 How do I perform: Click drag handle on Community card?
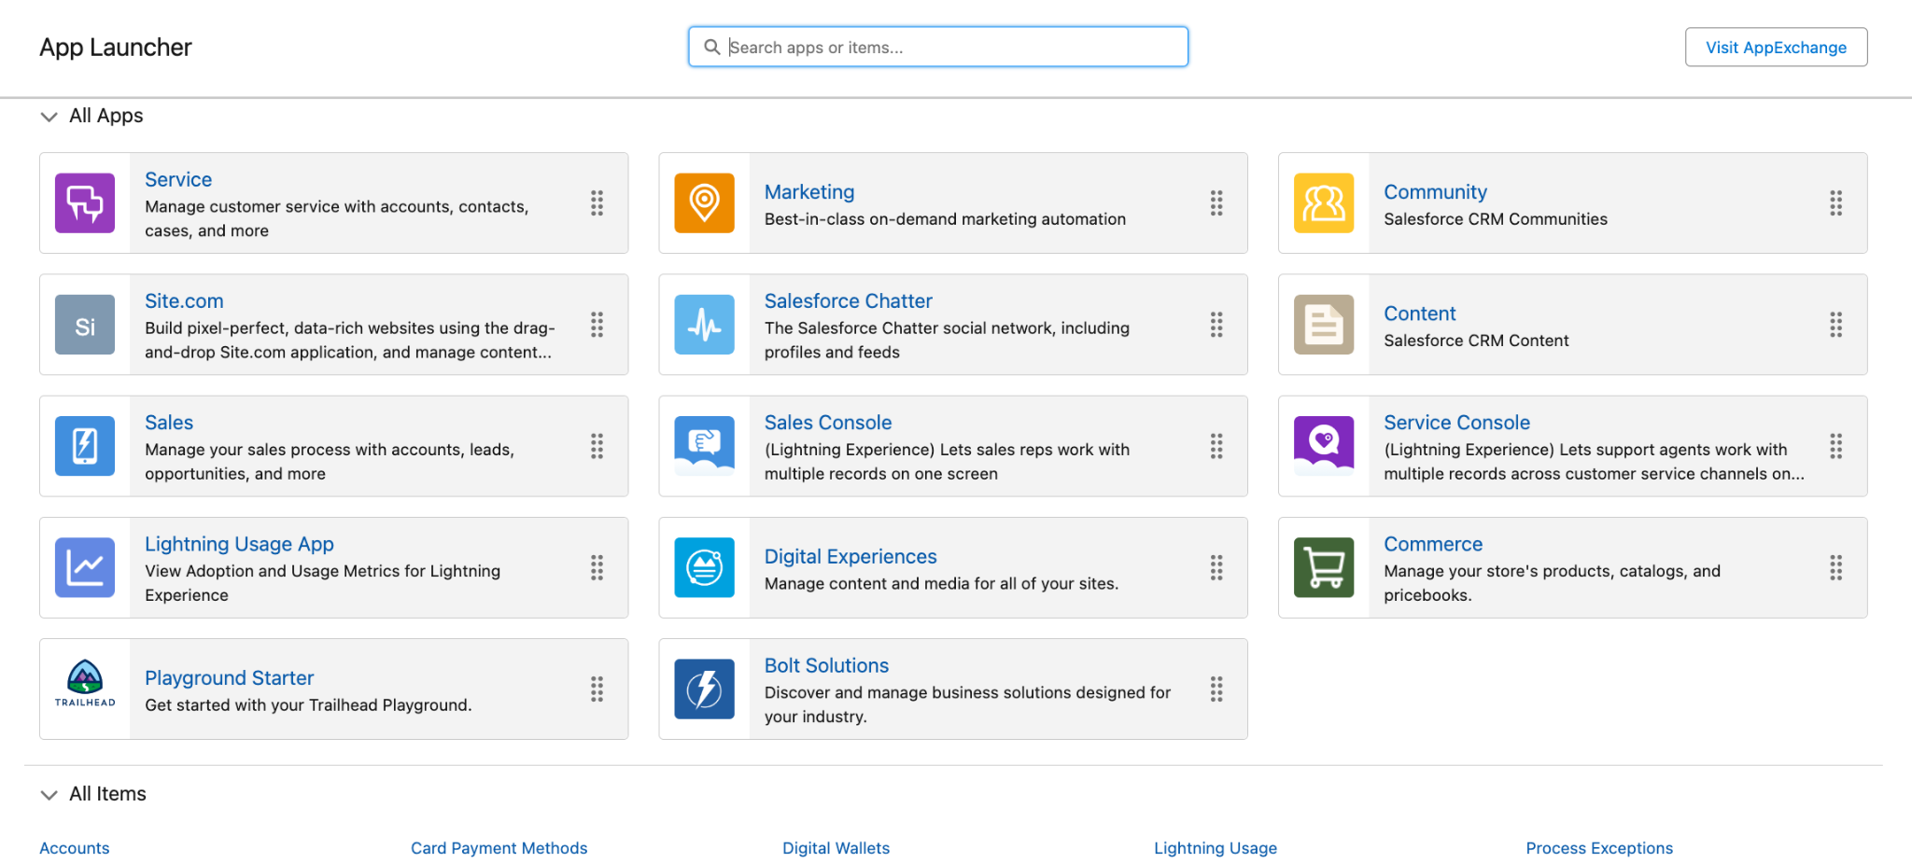point(1835,202)
